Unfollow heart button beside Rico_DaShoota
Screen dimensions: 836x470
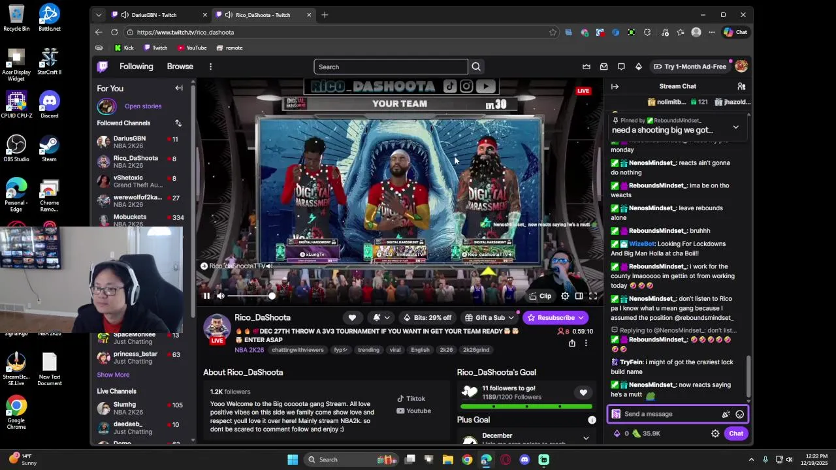coord(352,317)
